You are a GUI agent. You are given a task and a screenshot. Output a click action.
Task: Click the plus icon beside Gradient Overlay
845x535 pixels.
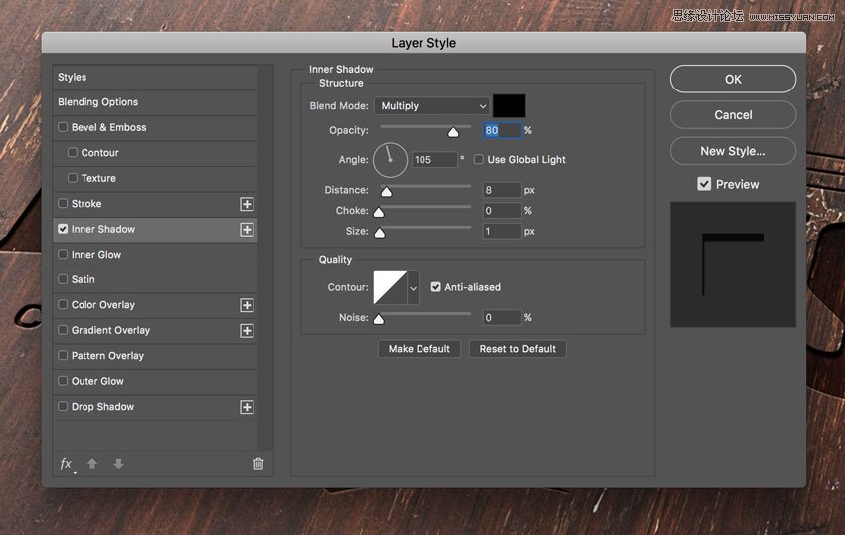click(247, 331)
